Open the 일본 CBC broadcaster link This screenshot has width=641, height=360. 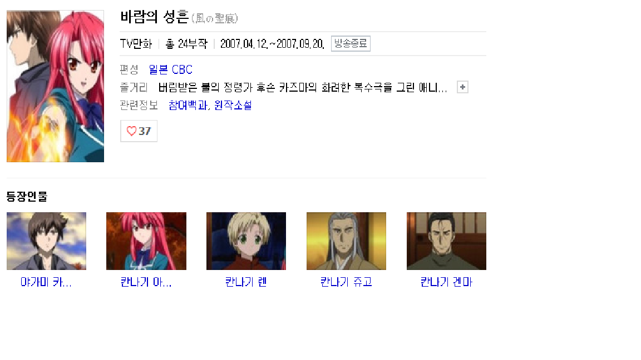pos(170,70)
